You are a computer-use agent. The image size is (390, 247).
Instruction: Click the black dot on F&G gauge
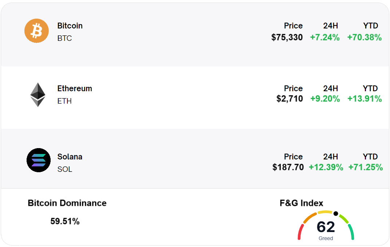[336, 214]
